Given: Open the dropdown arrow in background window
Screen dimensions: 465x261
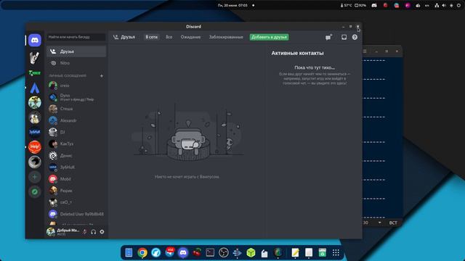Looking at the screenshot, I should point(379,223).
